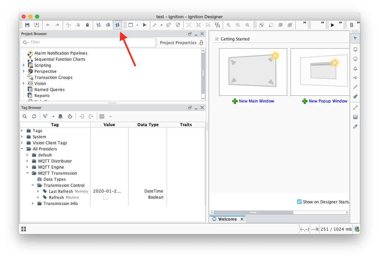Viewport: 379px width, 259px height.
Task: Collapse the Getting Started section
Action: 217,39
